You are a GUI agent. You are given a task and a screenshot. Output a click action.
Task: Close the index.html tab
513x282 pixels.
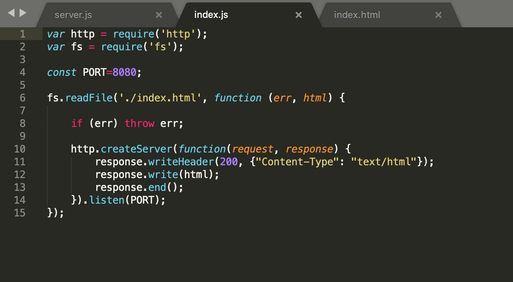(438, 14)
